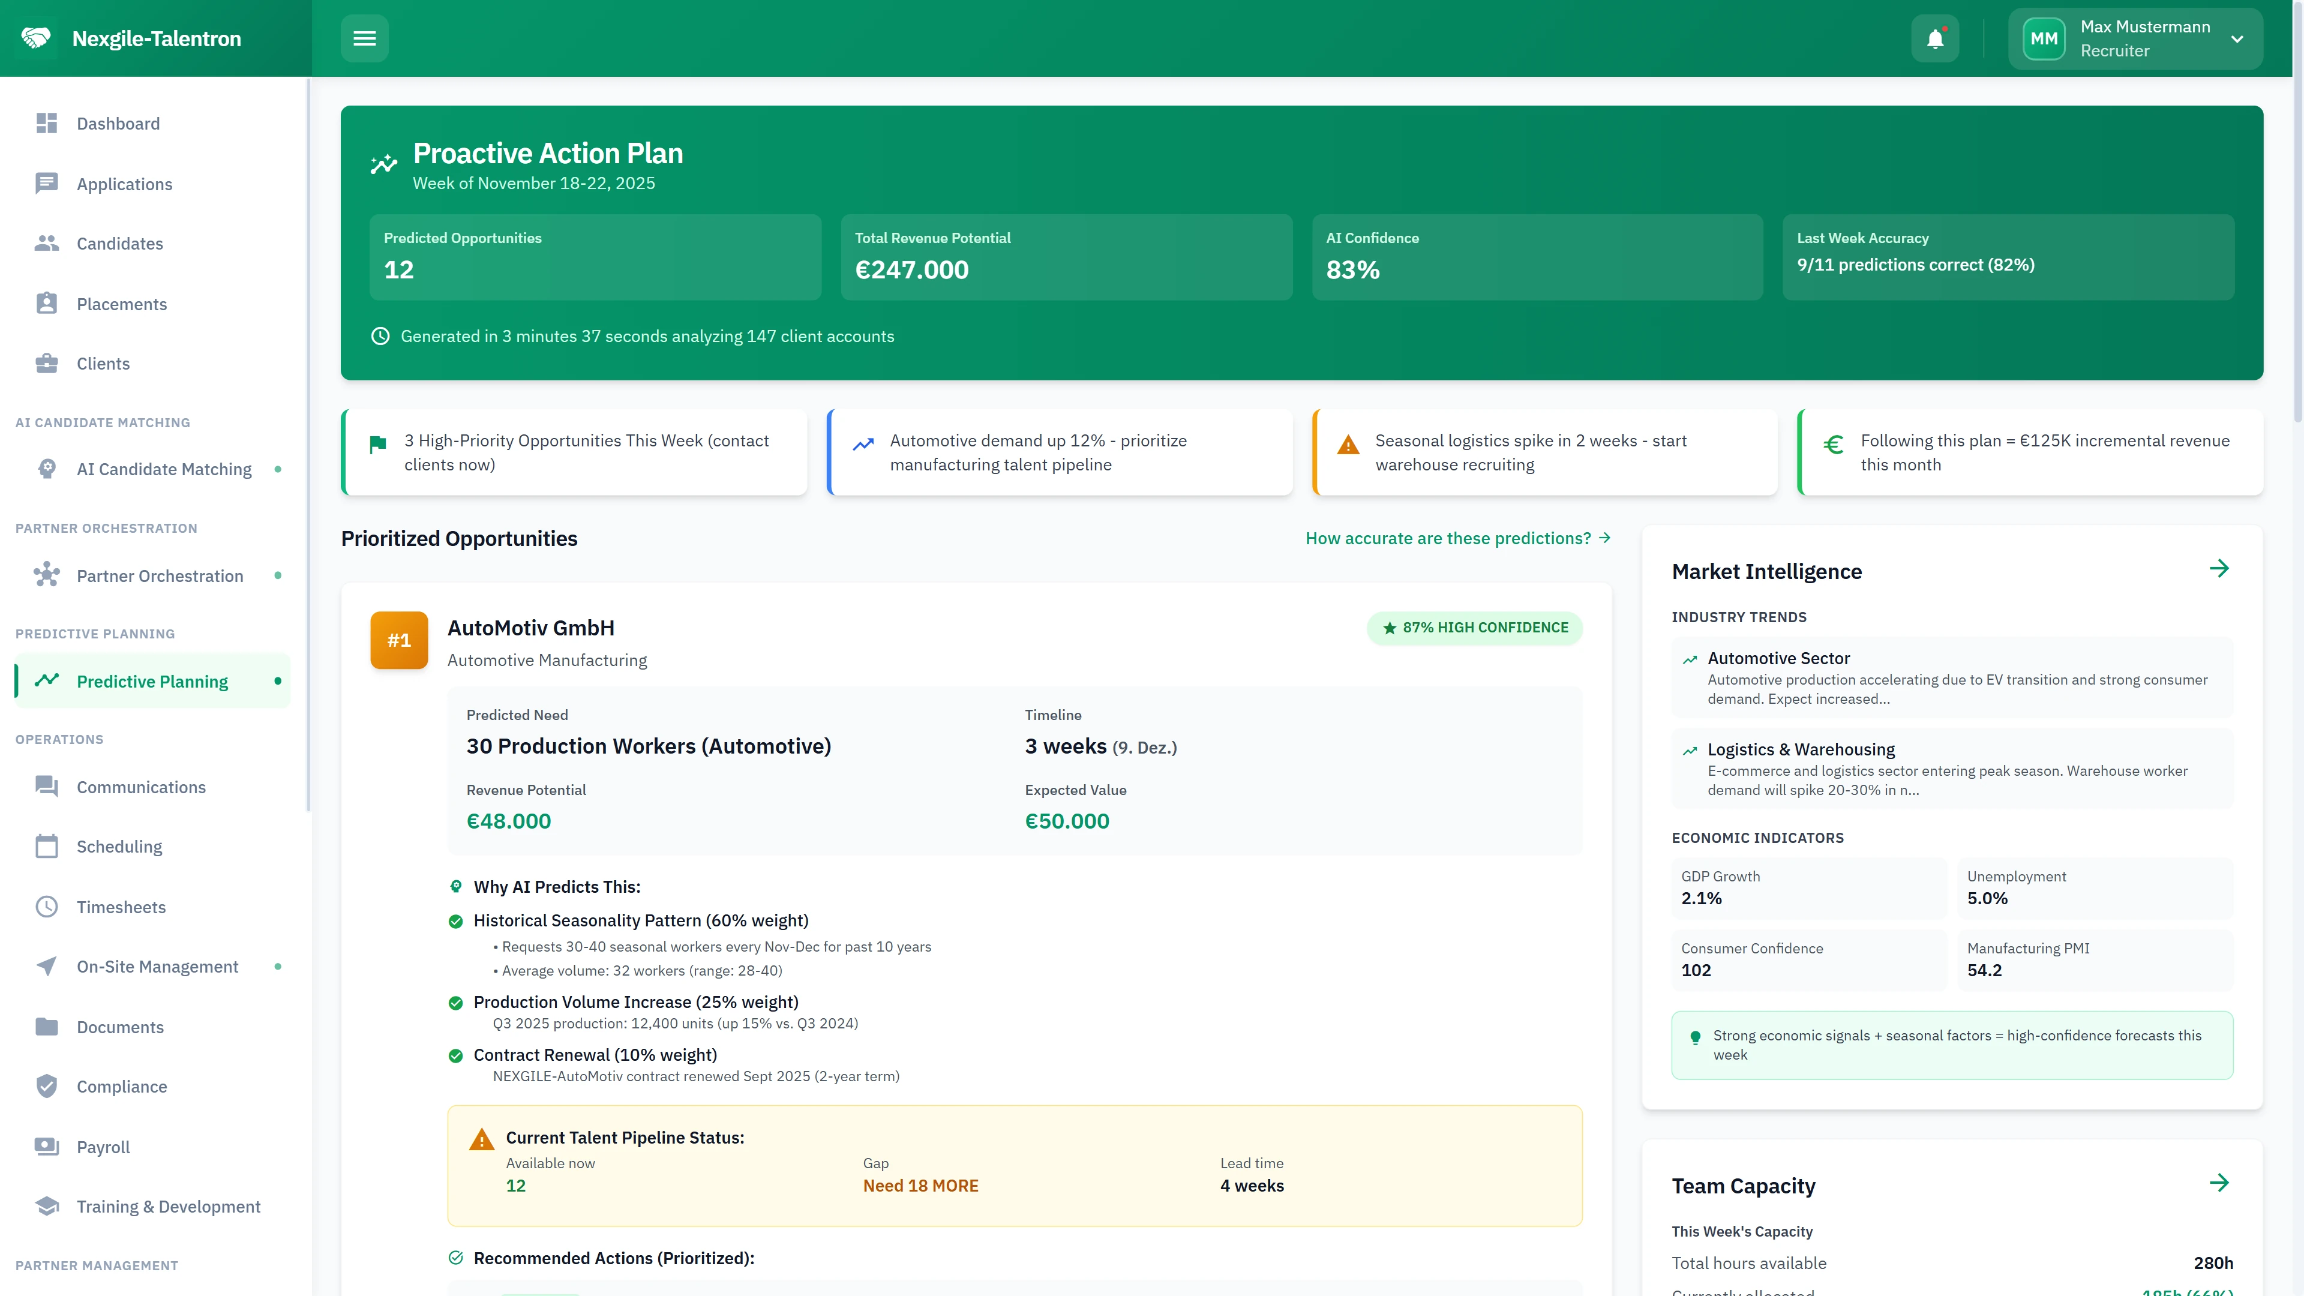Image resolution: width=2304 pixels, height=1296 pixels.
Task: Expand Market Intelligence with arrow
Action: [x=2218, y=569]
